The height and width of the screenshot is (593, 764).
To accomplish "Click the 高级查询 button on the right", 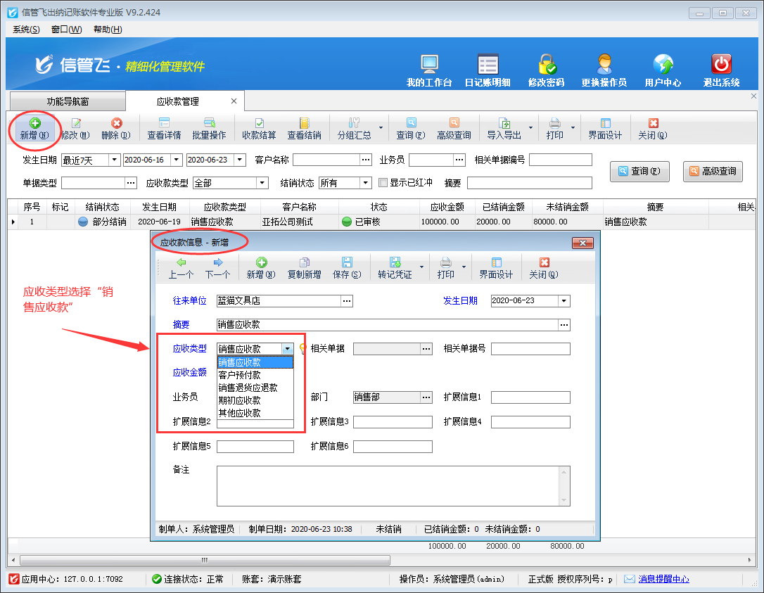I will (x=713, y=171).
